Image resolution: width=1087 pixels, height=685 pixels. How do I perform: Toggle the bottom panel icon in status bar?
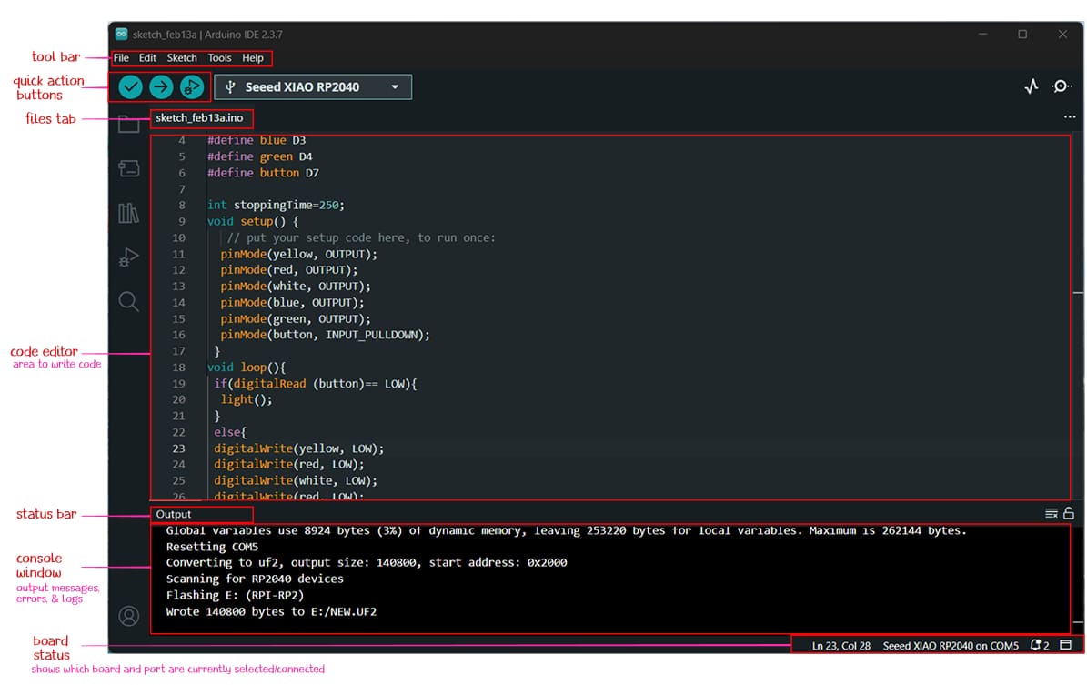(1066, 646)
